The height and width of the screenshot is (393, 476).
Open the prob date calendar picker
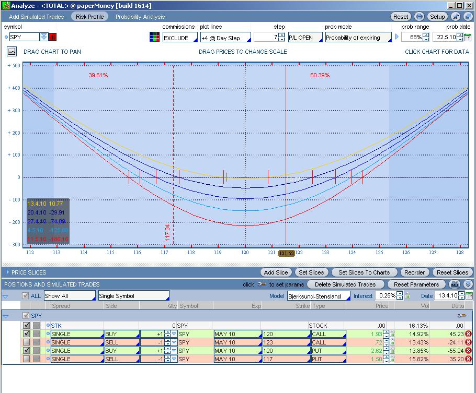click(467, 38)
